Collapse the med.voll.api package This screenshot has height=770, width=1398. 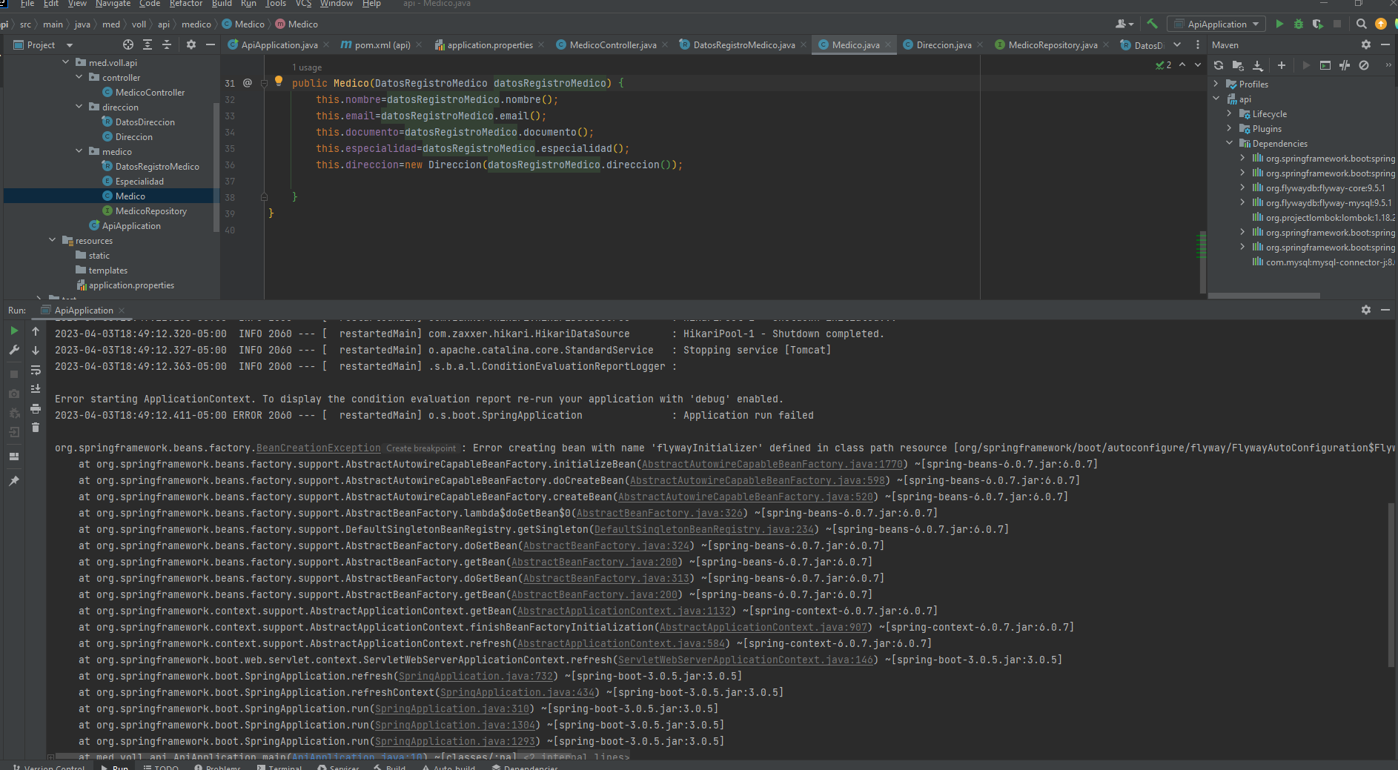[x=66, y=62]
